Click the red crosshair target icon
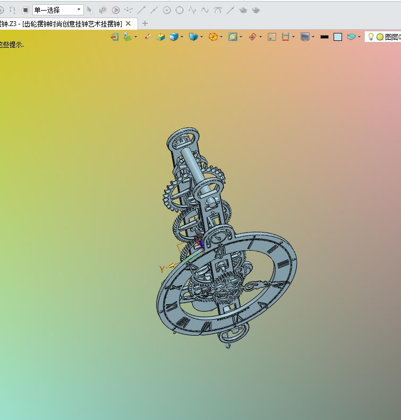Screen dimensions: 401x420 [x=252, y=37]
